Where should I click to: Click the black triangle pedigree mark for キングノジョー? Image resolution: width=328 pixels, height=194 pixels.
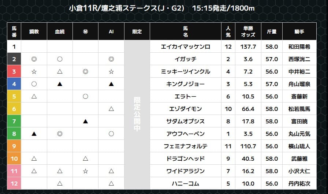tap(60, 84)
